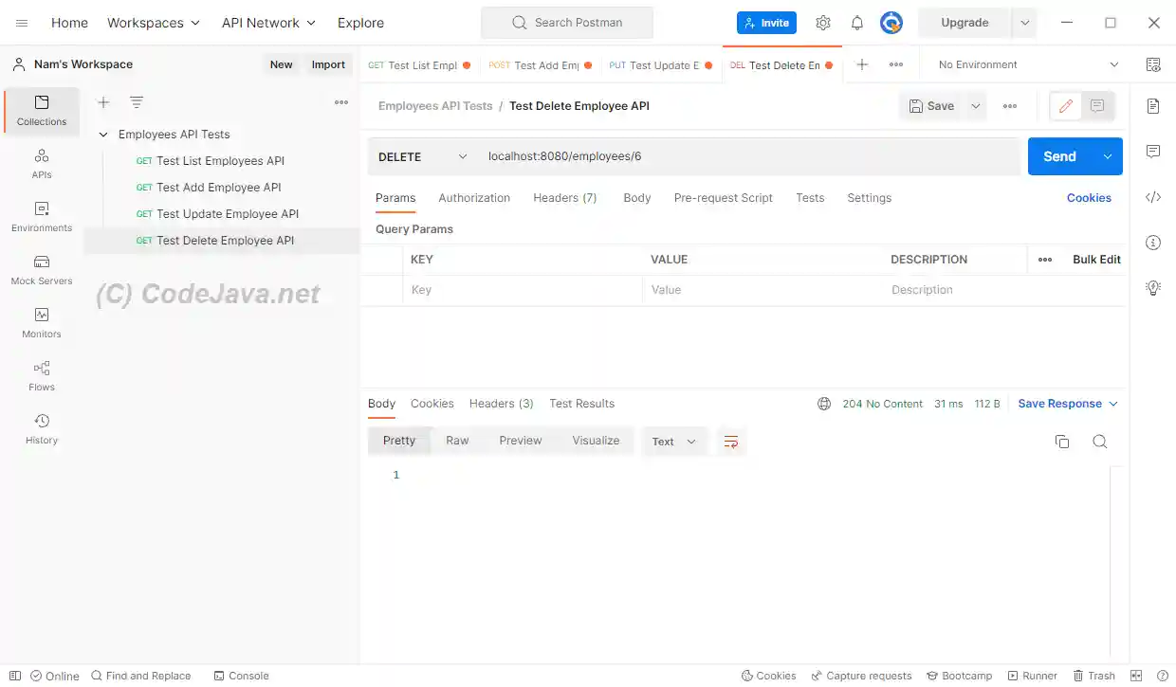The image size is (1176, 687).
Task: Open the Postman Console
Action: [241, 676]
